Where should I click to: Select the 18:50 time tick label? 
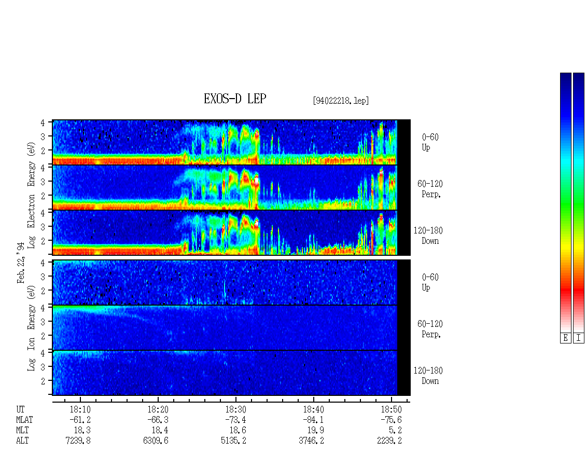pos(391,409)
